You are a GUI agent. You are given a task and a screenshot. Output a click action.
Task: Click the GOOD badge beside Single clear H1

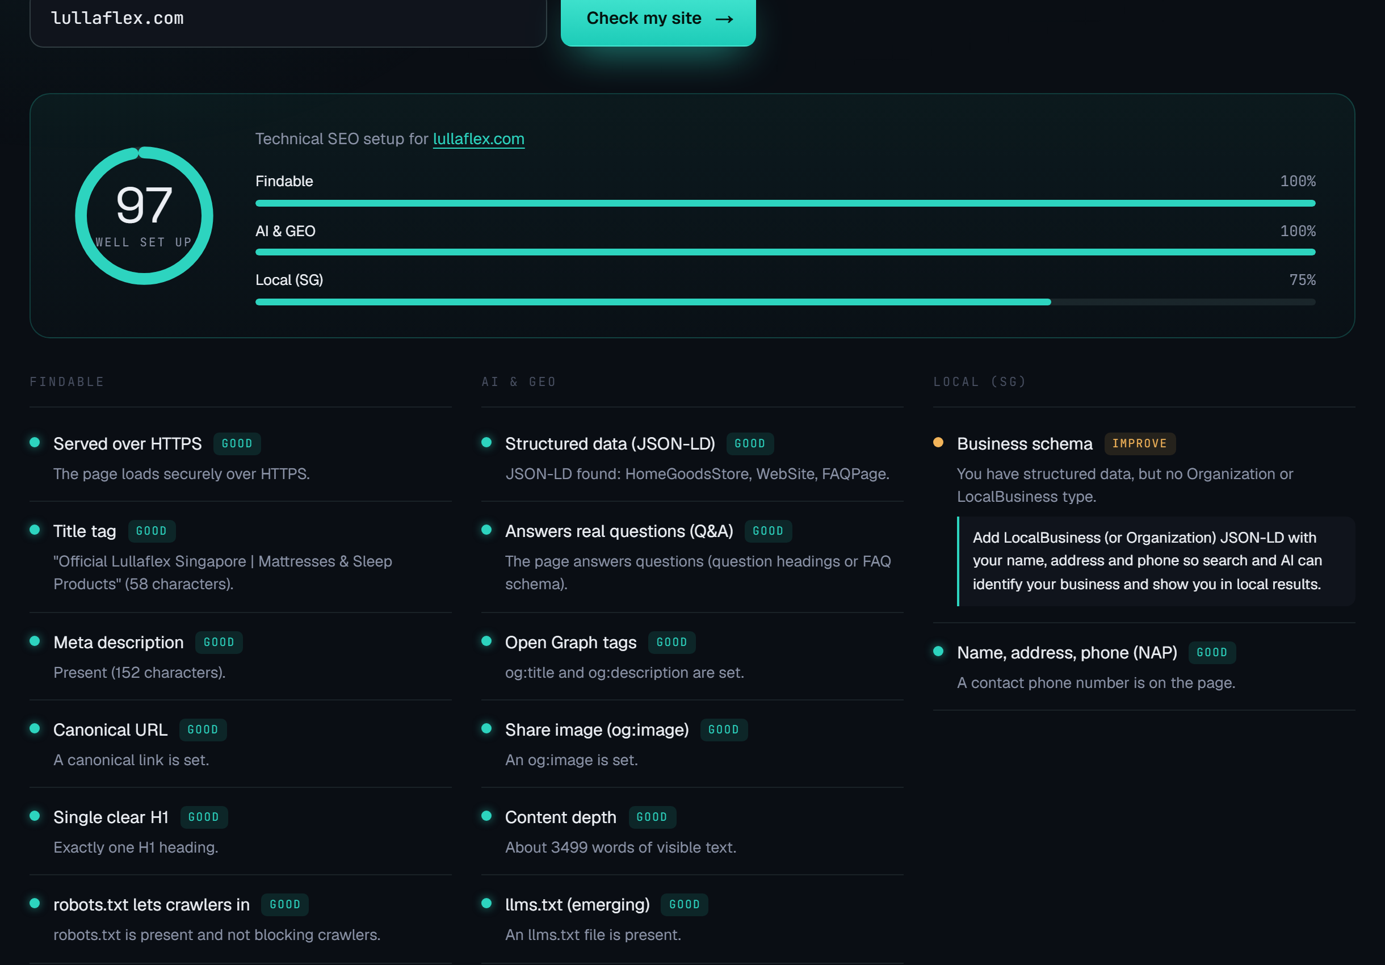coord(204,817)
